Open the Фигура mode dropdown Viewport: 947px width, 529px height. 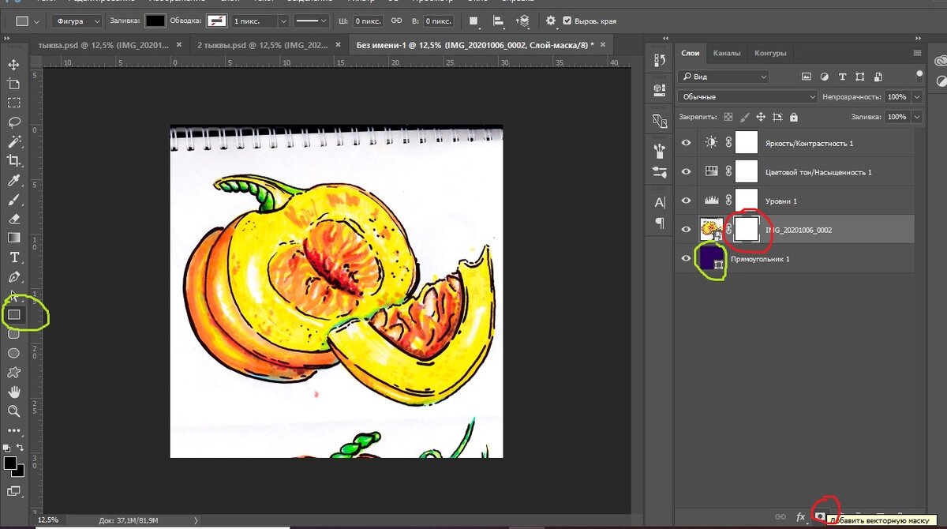point(77,21)
